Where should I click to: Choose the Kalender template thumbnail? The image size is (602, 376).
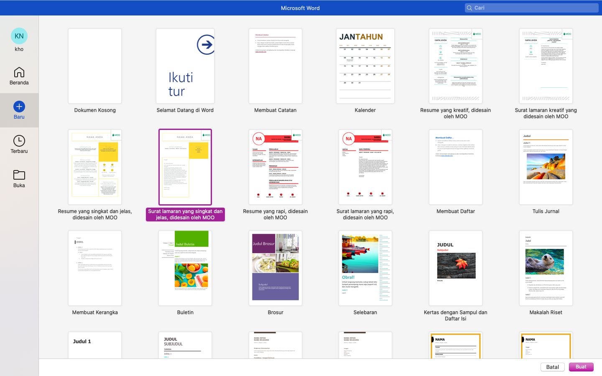(x=365, y=66)
